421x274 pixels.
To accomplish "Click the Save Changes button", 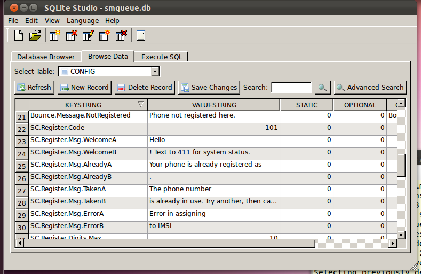I will 209,88.
